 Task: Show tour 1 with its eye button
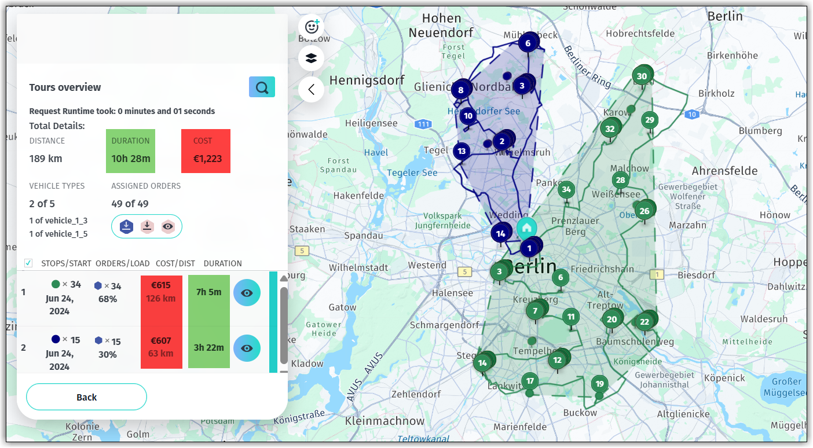pos(247,293)
